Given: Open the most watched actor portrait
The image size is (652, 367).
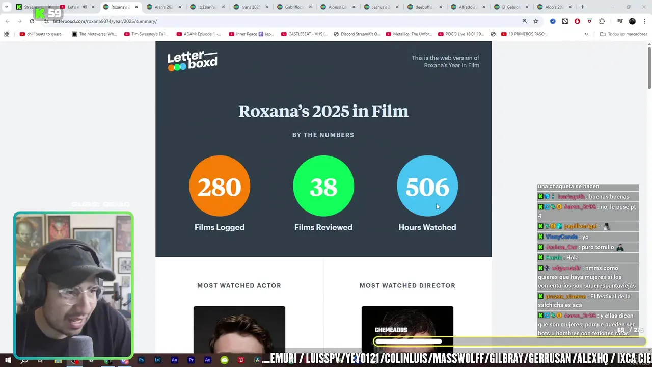Looking at the screenshot, I should tap(239, 330).
